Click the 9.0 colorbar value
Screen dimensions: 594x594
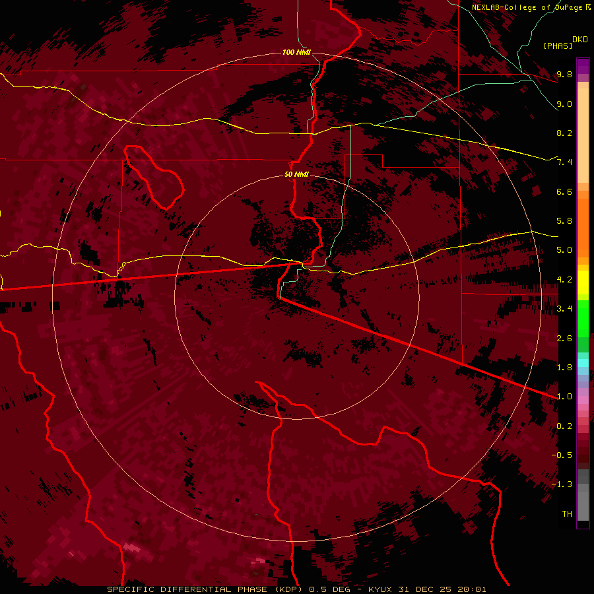[564, 104]
